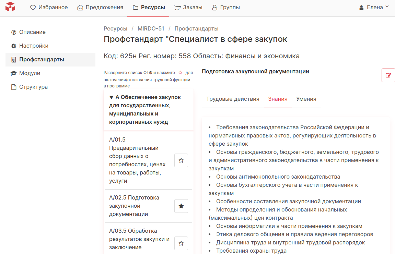Click the red cube logo icon

click(x=10, y=7)
